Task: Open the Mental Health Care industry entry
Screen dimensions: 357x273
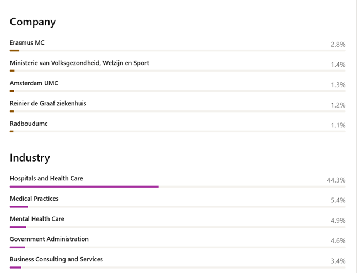Action: point(37,219)
